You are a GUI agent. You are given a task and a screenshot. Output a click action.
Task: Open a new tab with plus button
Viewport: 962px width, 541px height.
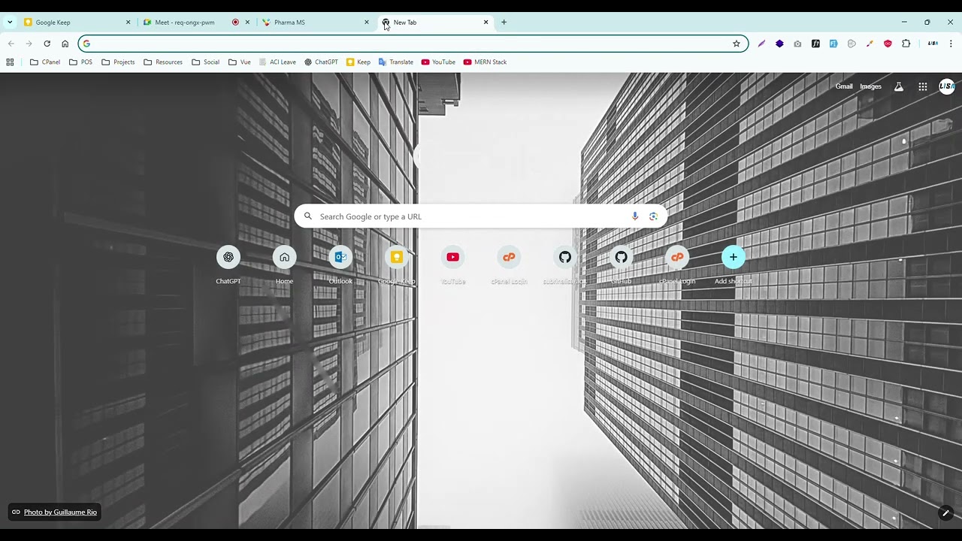point(504,23)
